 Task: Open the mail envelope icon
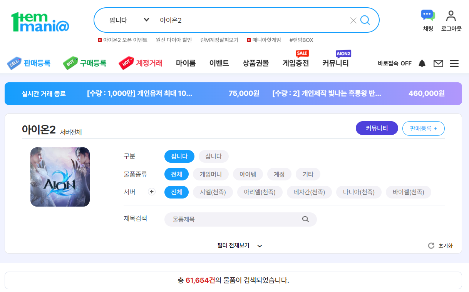(x=438, y=63)
